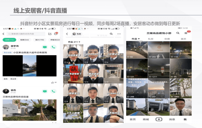Viewport: 202px width, 128px height.
Task: Open the parking garage video with 1211 plays
Action: [x=159, y=68]
